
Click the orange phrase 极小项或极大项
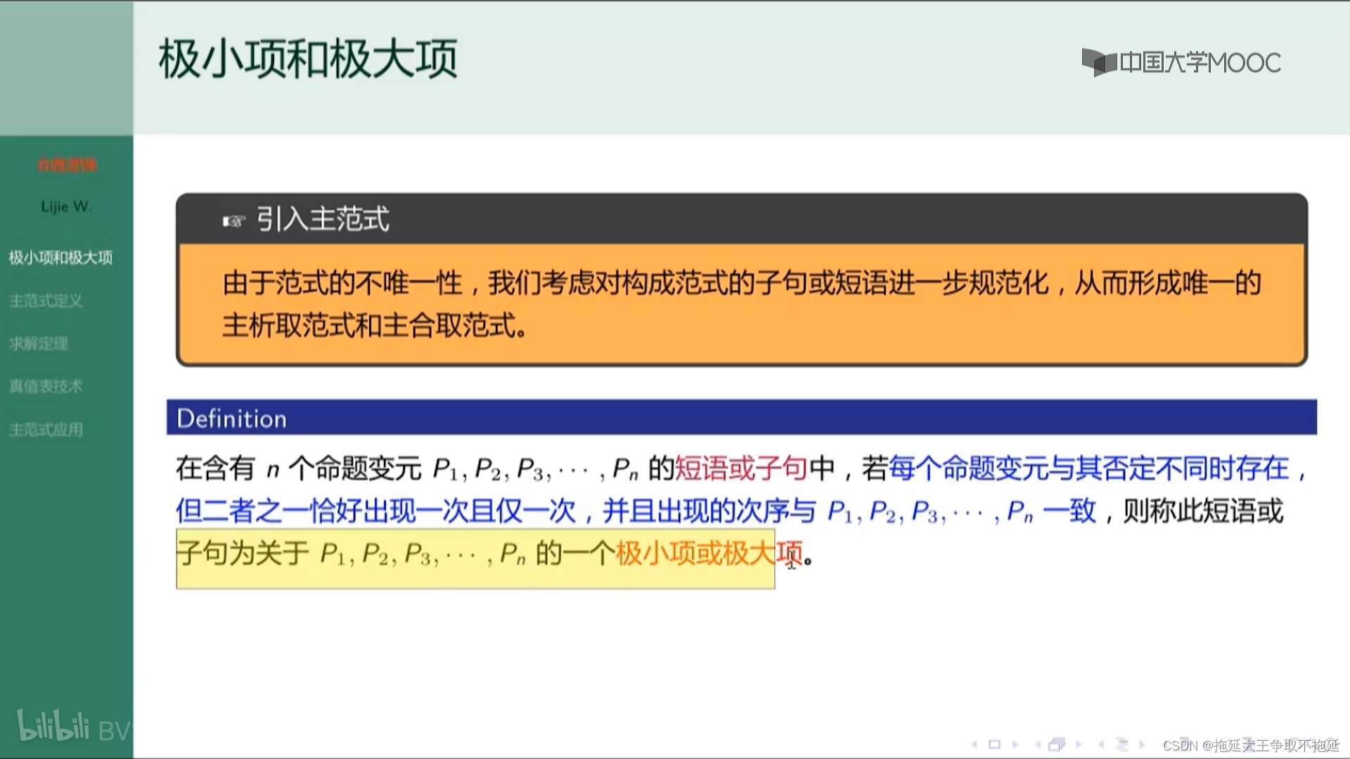[709, 553]
